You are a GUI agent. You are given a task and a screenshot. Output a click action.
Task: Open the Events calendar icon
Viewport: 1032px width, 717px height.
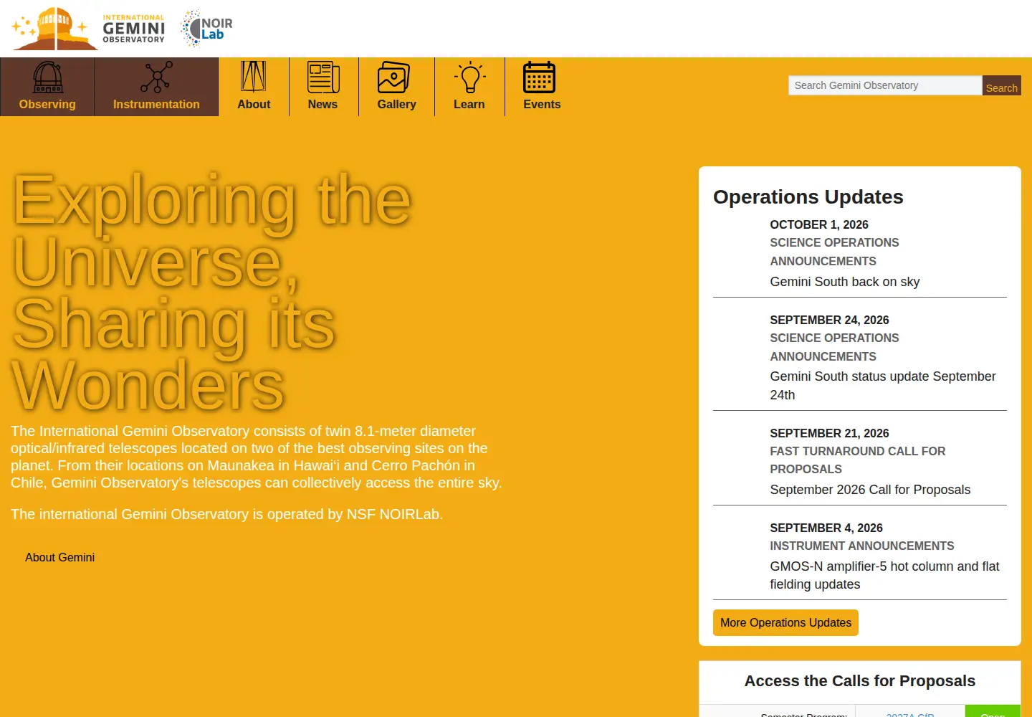click(x=539, y=77)
